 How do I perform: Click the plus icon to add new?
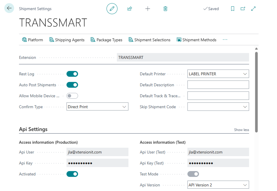point(148,9)
